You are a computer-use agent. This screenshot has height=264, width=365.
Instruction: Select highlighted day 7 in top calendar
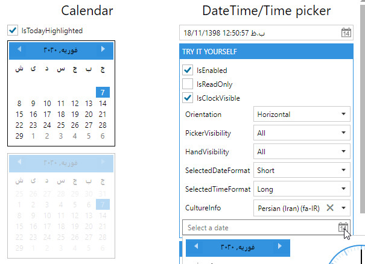pos(103,92)
